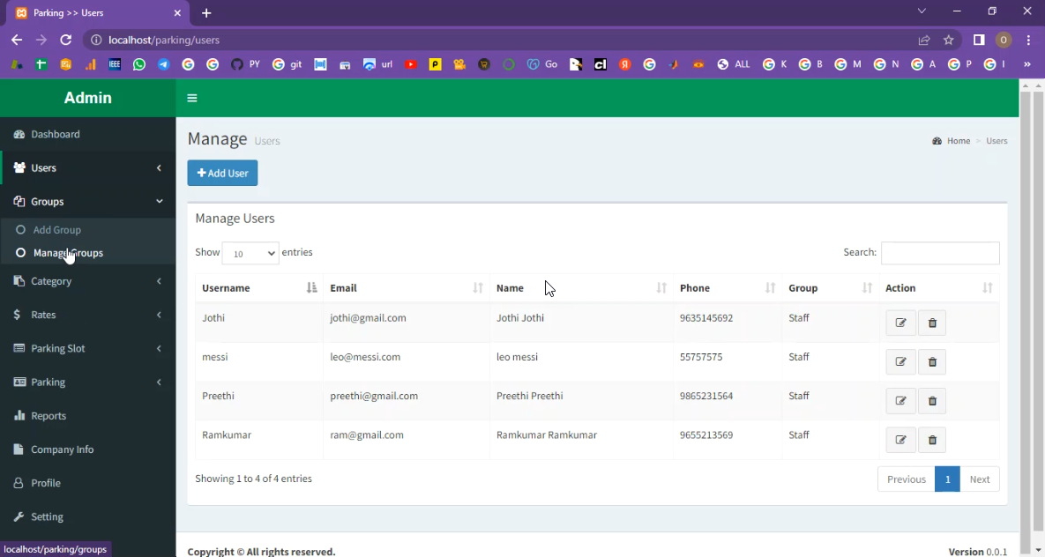Image resolution: width=1045 pixels, height=557 pixels.
Task: Toggle the sidebar hamburger menu icon
Action: pyautogui.click(x=192, y=99)
